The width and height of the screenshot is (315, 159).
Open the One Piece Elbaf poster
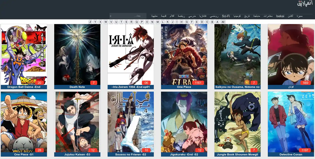coord(184,54)
